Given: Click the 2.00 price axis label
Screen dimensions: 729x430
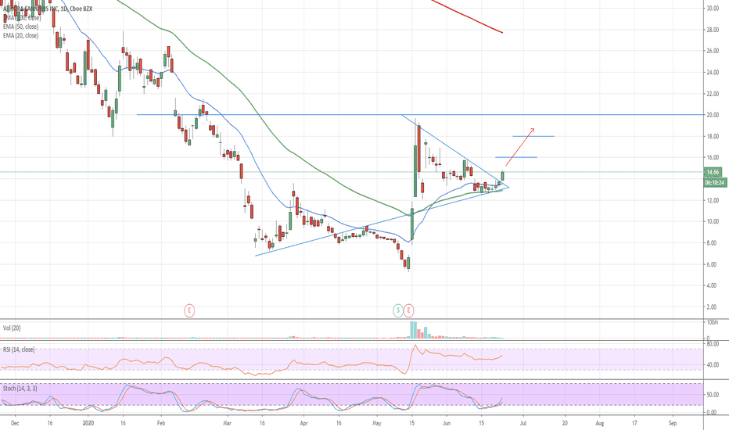Looking at the screenshot, I should click(x=713, y=306).
